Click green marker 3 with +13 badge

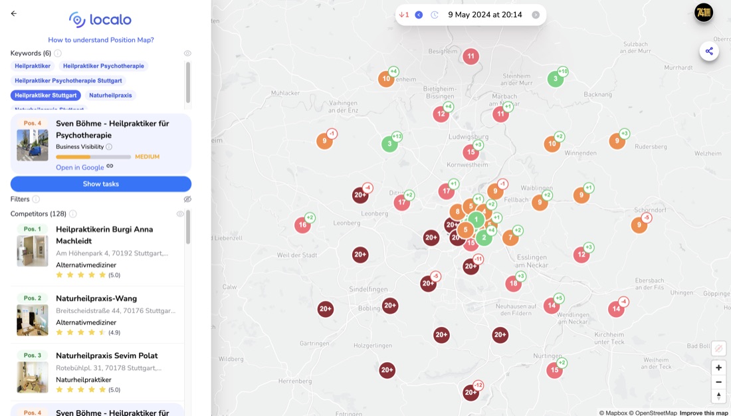[389, 144]
